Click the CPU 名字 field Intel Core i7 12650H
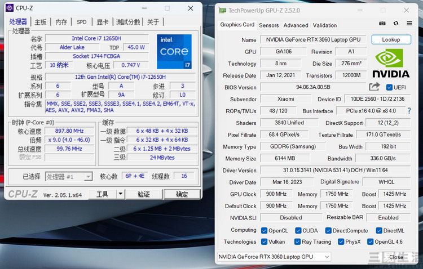423x269 pixels. (96, 38)
